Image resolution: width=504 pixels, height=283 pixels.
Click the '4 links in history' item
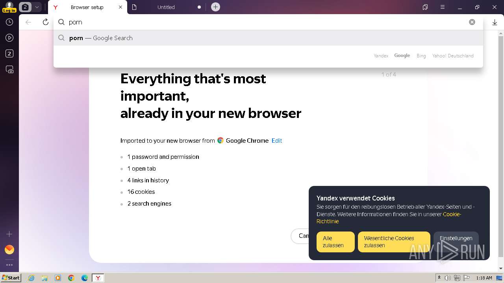pyautogui.click(x=148, y=180)
